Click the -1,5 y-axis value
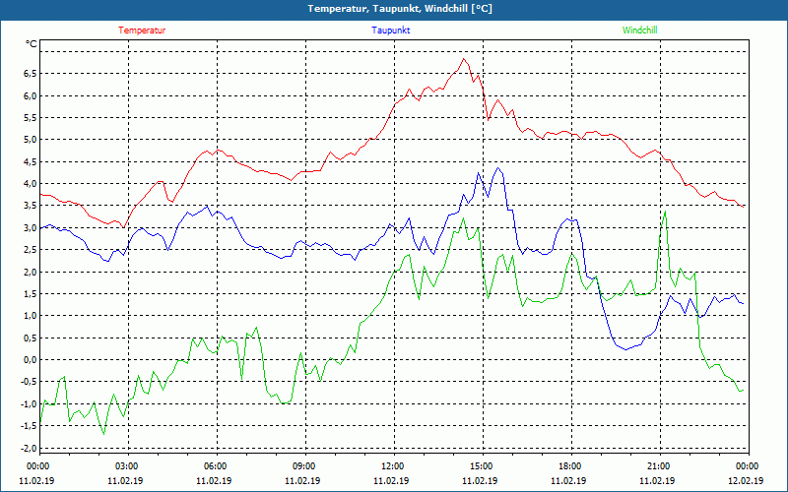Image resolution: width=788 pixels, height=492 pixels. (x=29, y=426)
